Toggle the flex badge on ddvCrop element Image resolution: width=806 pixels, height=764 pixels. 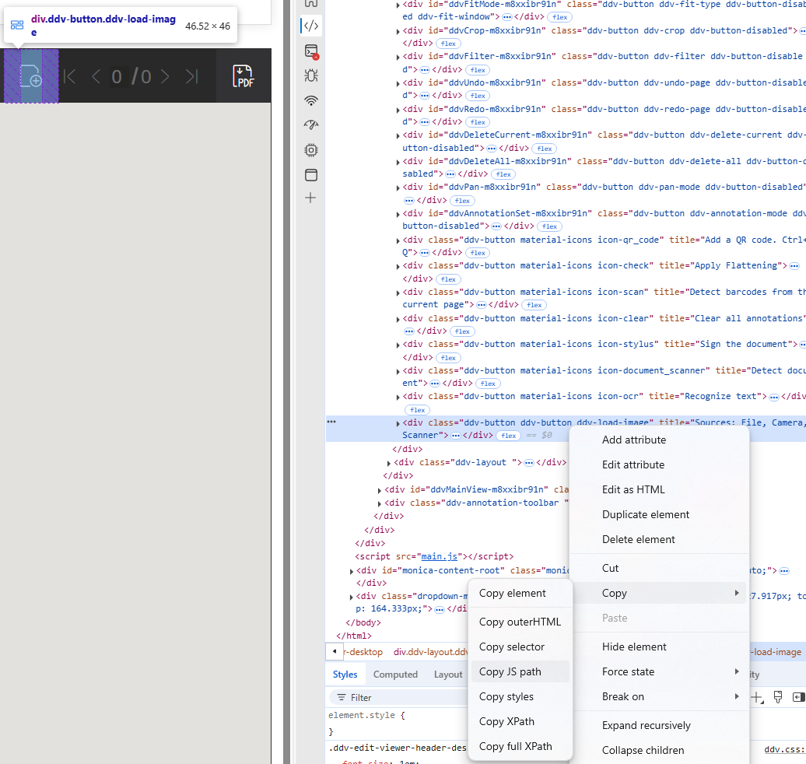click(x=447, y=44)
